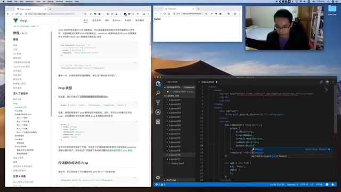Open the Search view in VS Code activity bar
The width and height of the screenshot is (341, 192).
158,93
